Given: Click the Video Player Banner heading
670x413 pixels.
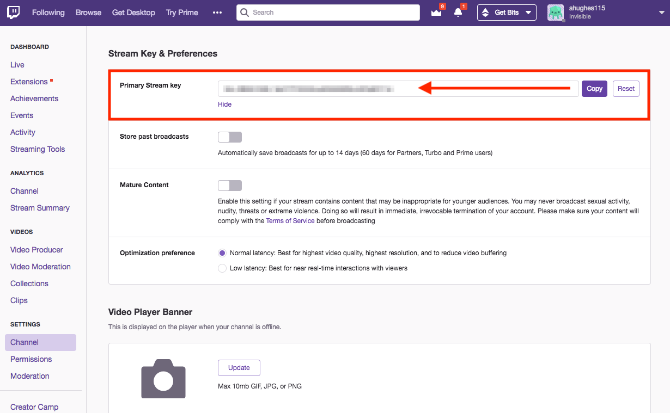Looking at the screenshot, I should 150,312.
